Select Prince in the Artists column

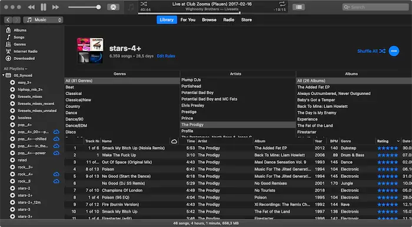187,118
